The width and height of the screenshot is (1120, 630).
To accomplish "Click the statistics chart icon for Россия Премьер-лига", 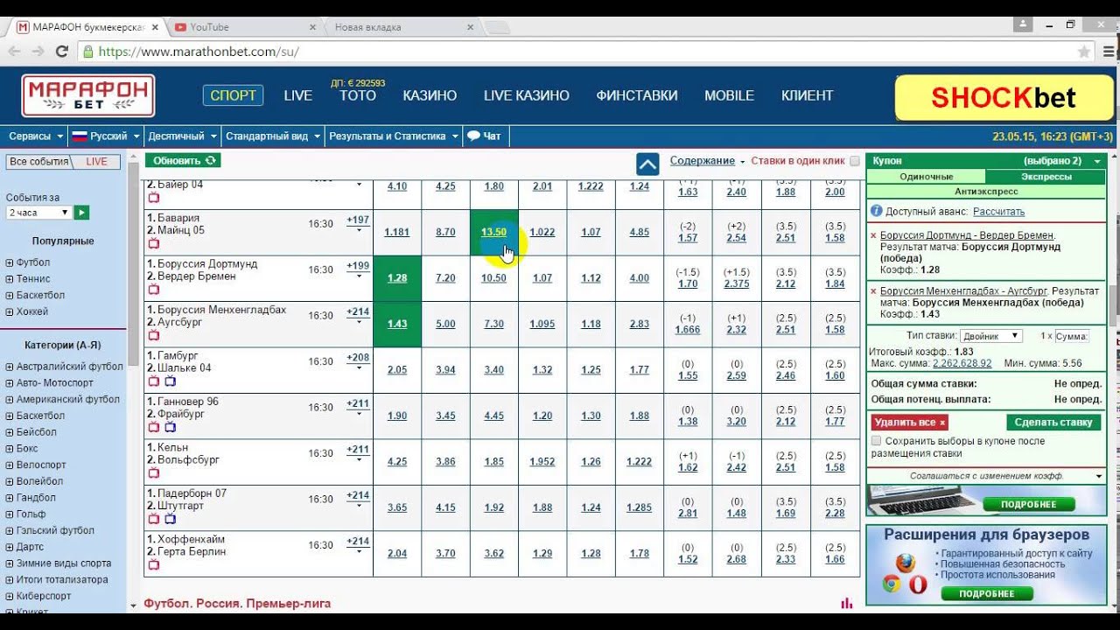I will point(846,604).
